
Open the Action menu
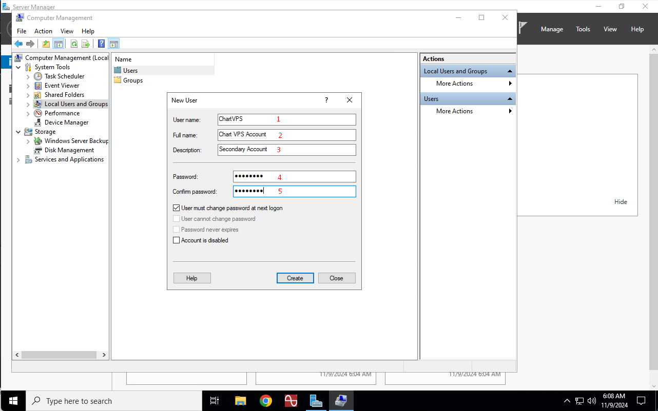[43, 31]
